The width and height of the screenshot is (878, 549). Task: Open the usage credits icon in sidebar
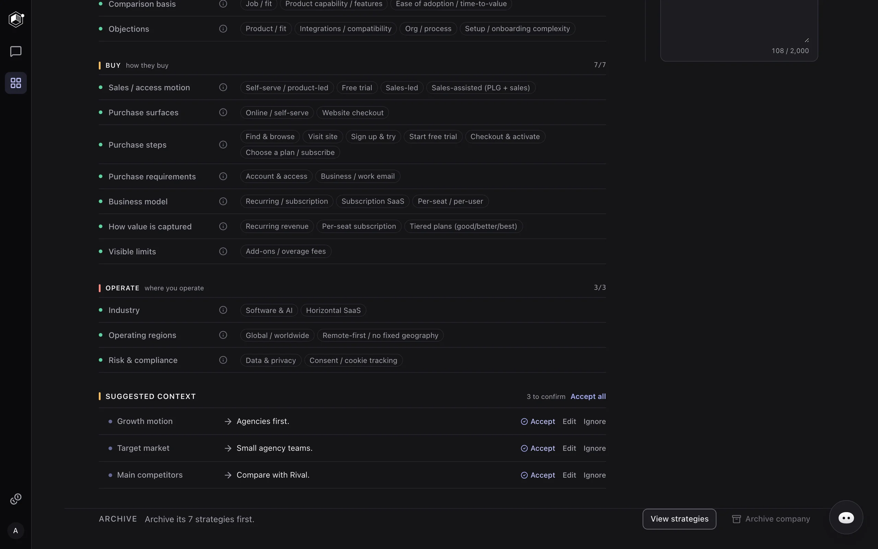[15, 499]
